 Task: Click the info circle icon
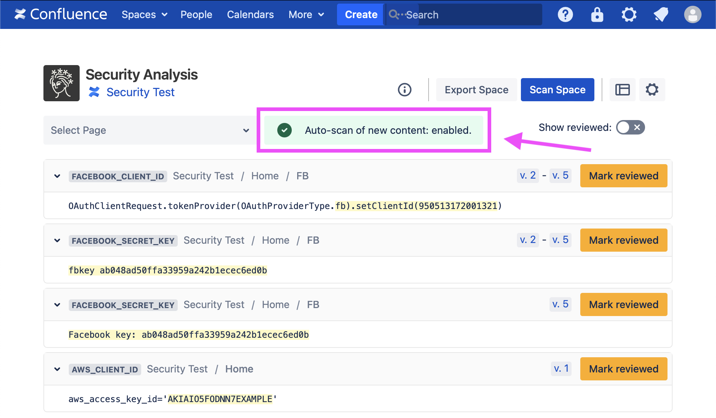pyautogui.click(x=404, y=90)
